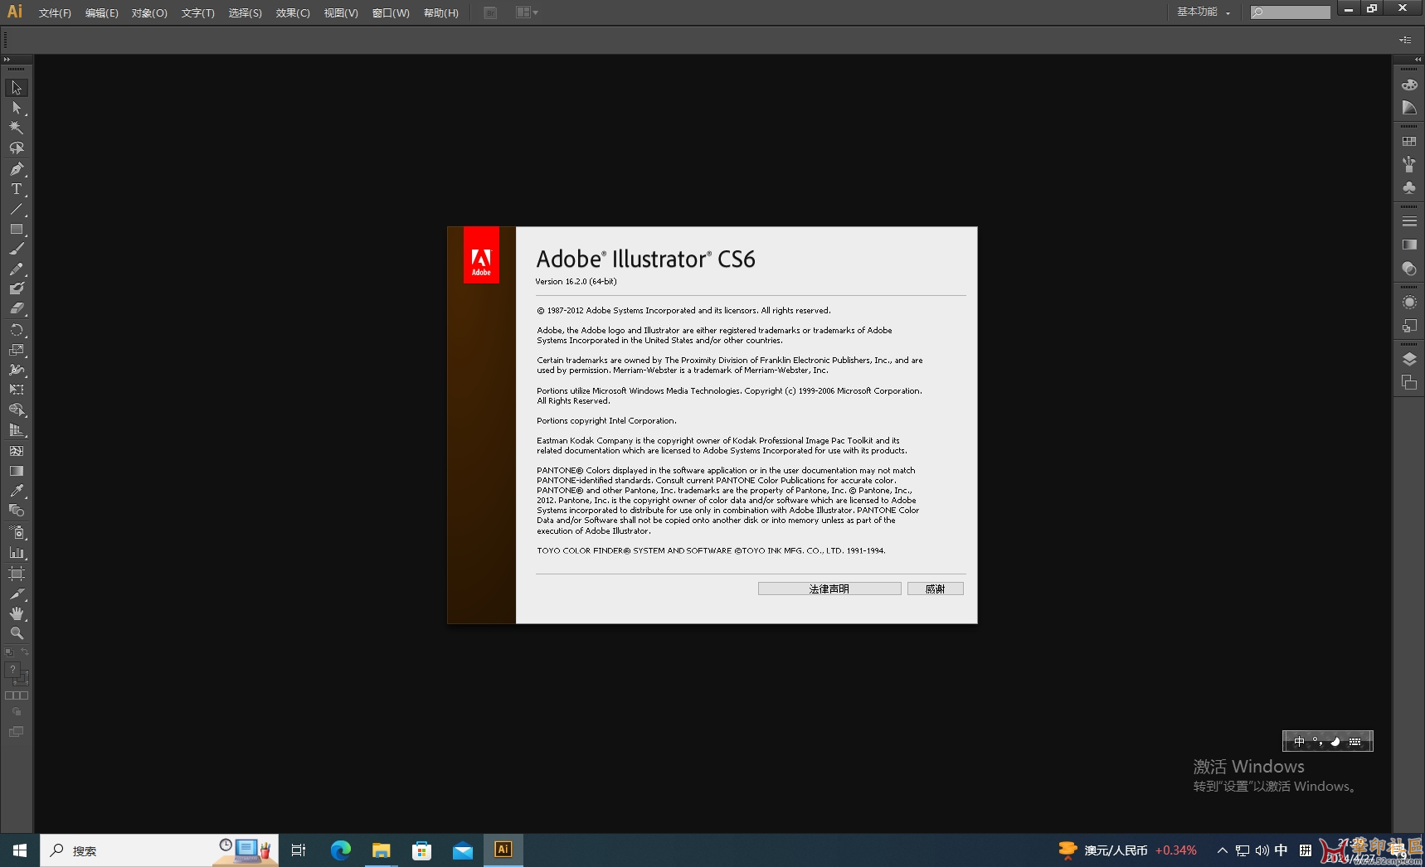Select the Blob Brush tool
Image resolution: width=1425 pixels, height=867 pixels.
pyautogui.click(x=17, y=288)
